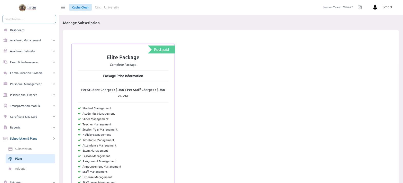Screen dimensions: 403x183
Task: Click the Postpaid ribbon badge
Action: pyautogui.click(x=161, y=50)
